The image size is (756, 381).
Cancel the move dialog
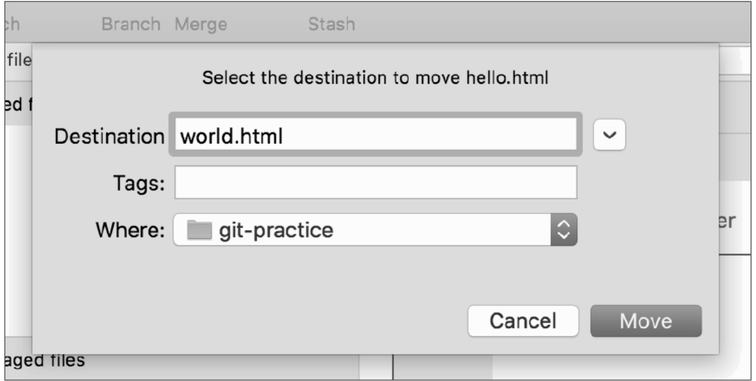522,320
